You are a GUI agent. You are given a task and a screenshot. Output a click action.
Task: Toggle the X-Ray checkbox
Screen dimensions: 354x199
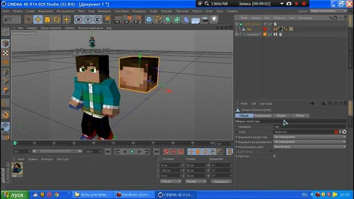click(x=274, y=156)
